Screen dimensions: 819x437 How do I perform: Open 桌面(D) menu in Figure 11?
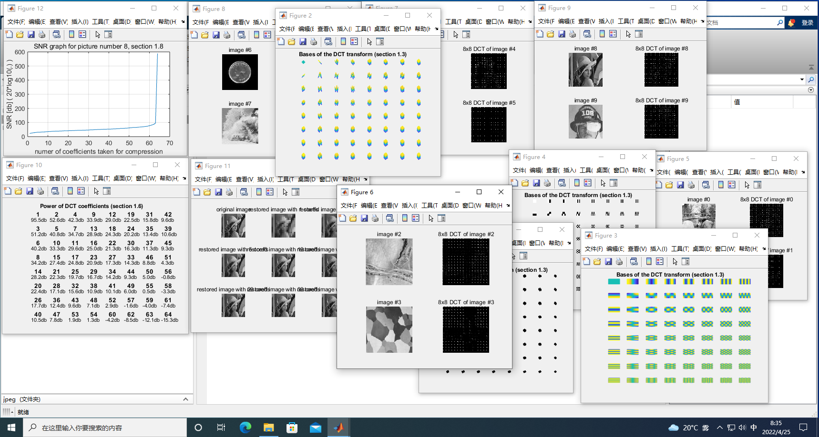[x=307, y=179]
